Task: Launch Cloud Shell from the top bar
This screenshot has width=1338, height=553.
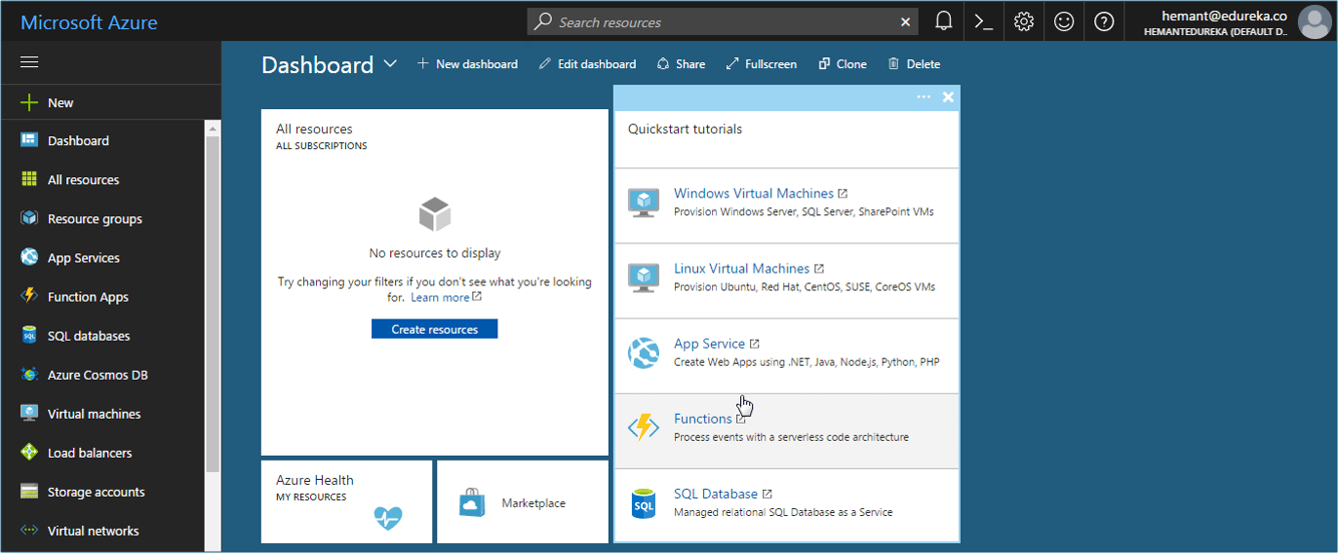Action: [x=984, y=21]
